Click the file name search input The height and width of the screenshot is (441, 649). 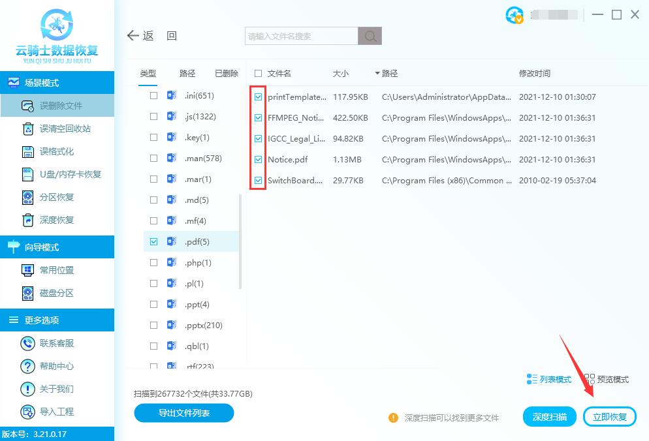click(302, 36)
